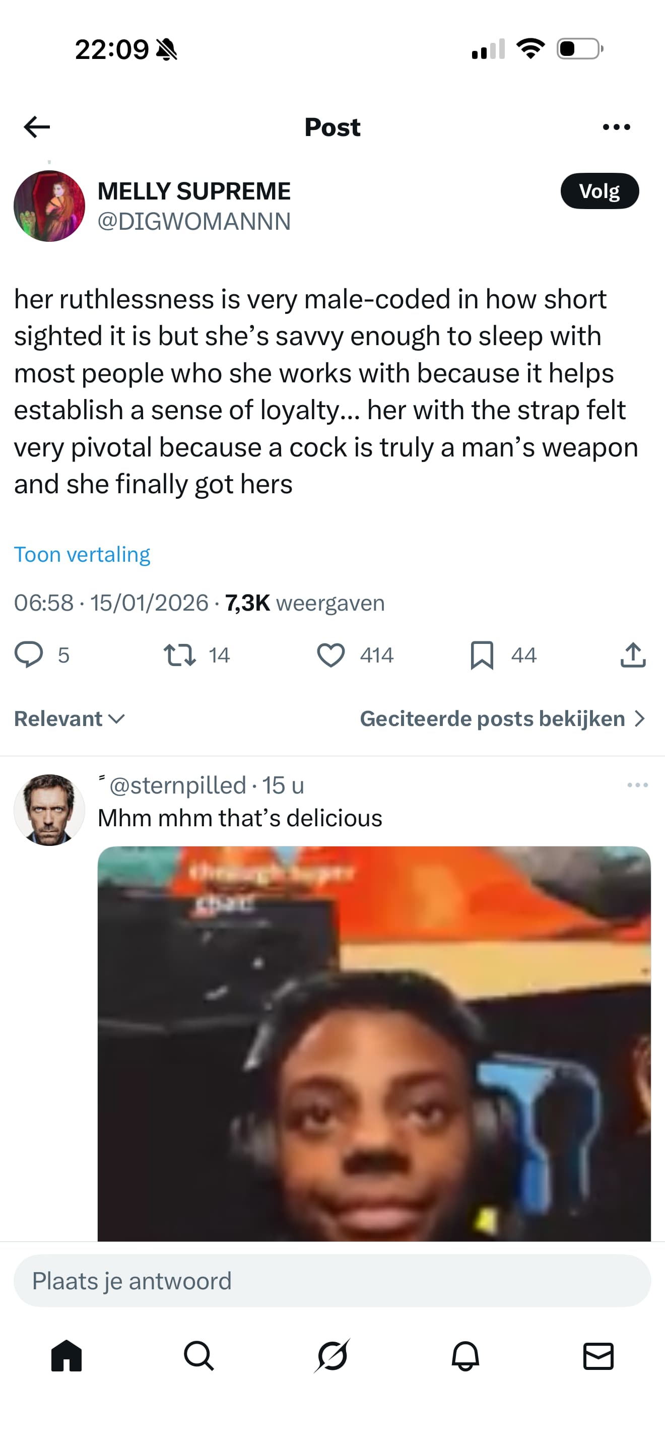The height and width of the screenshot is (1445, 665).
Task: Open the Notifications bell tab
Action: pos(465,1356)
